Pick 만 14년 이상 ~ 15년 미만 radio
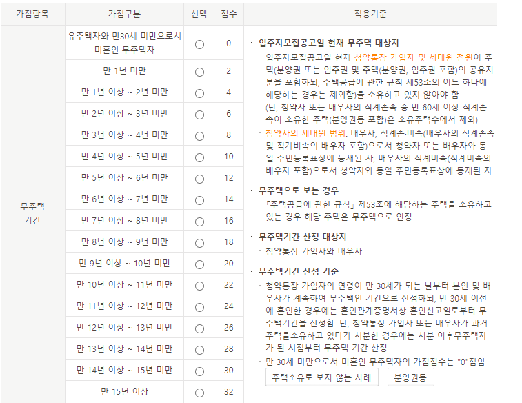The width and height of the screenshot is (522, 403). [199, 371]
